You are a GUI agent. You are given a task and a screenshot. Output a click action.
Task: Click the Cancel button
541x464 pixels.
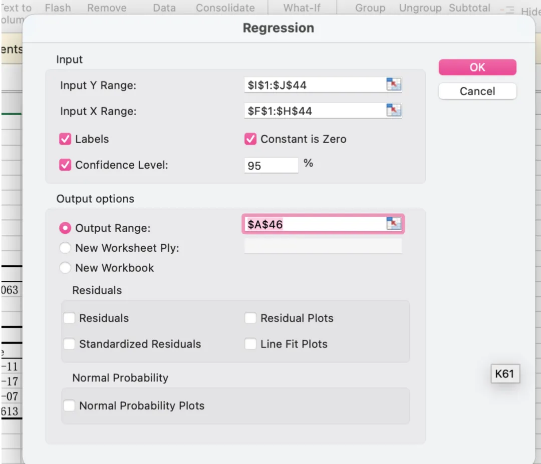coord(477,91)
